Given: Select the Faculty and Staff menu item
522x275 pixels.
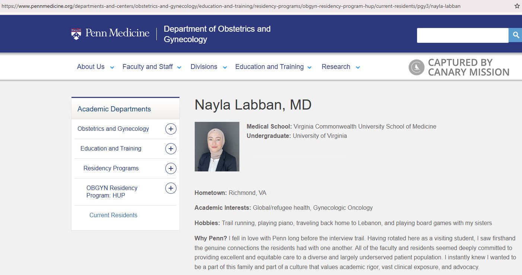Looking at the screenshot, I should [x=147, y=66].
